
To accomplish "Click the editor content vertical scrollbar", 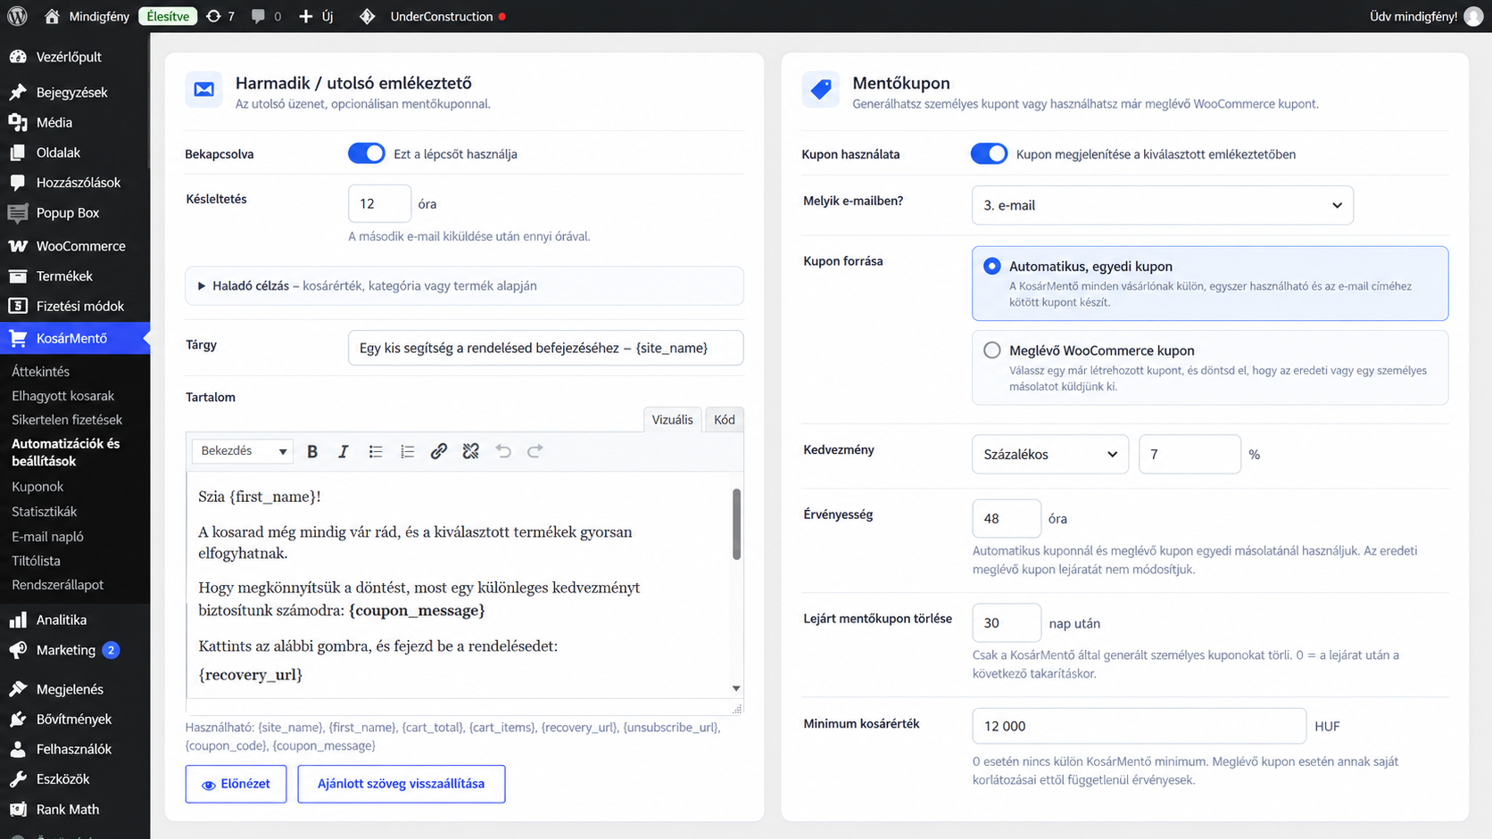I will [x=736, y=523].
